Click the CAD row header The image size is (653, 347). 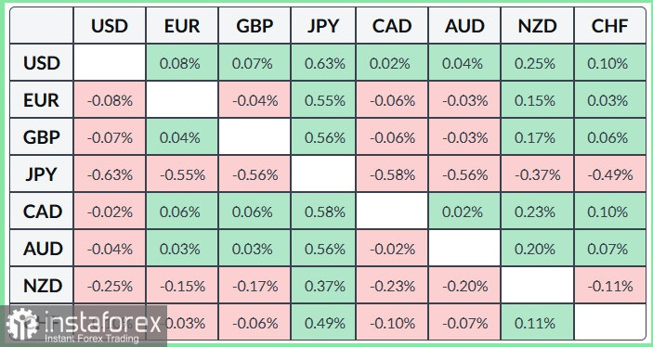pos(41,212)
